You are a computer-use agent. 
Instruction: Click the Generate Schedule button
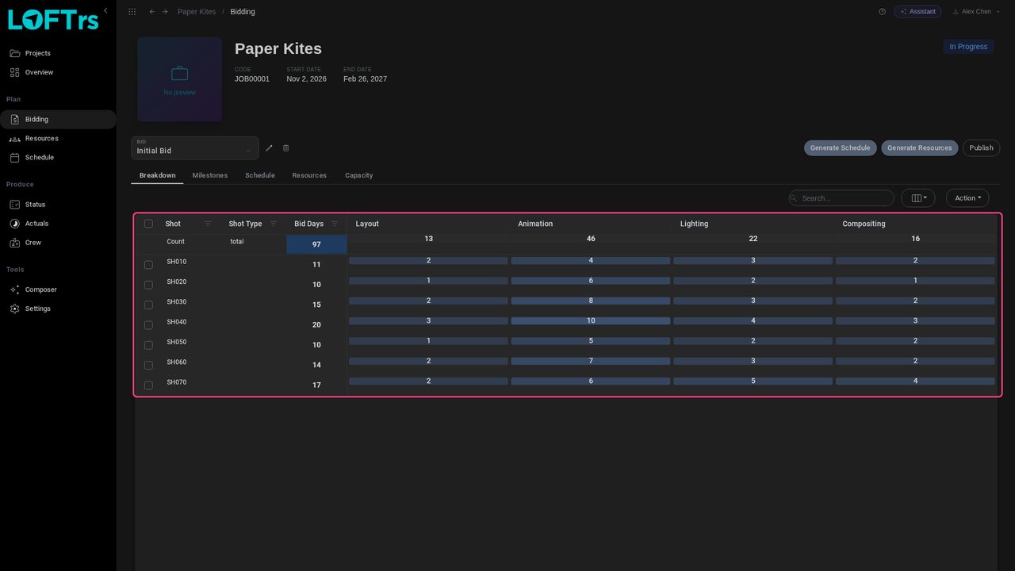841,148
